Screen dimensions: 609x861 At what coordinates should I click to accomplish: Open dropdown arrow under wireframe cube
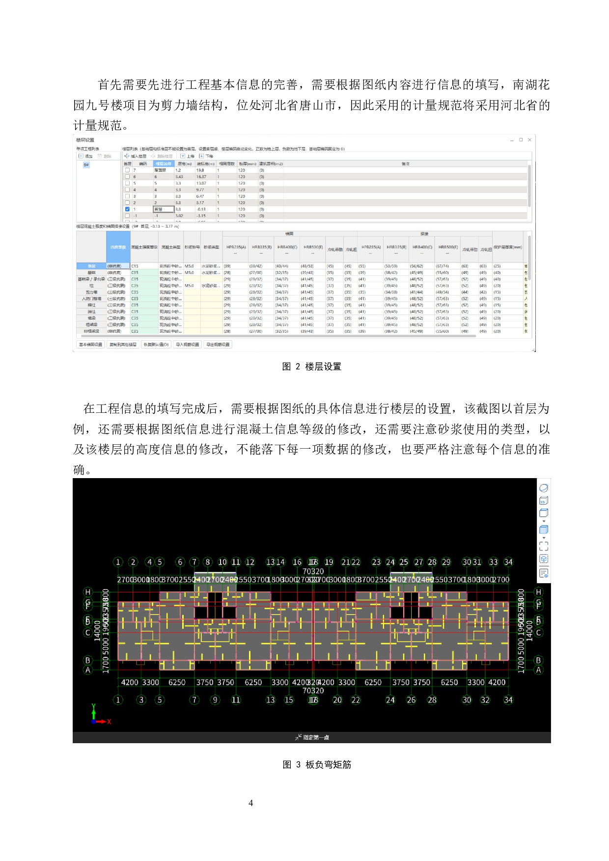point(544,521)
